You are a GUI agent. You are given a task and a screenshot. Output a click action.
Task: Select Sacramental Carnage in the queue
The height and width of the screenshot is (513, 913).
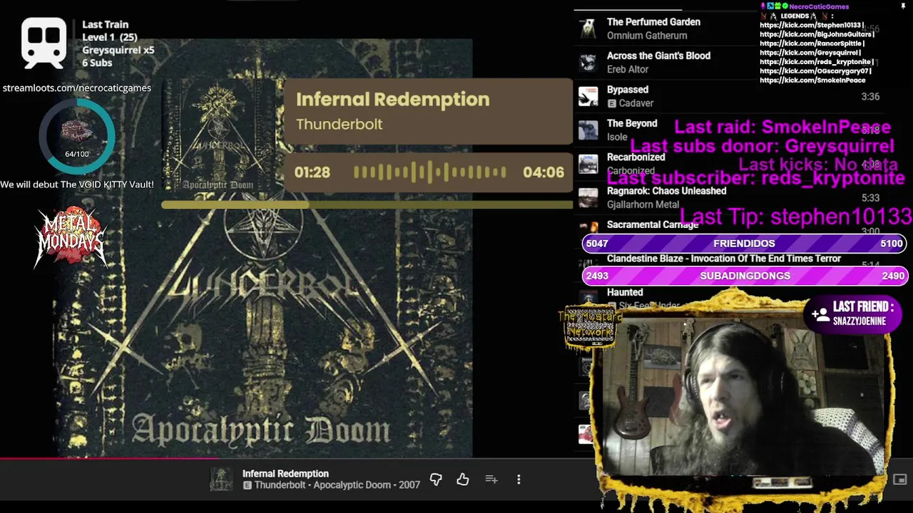[652, 224]
